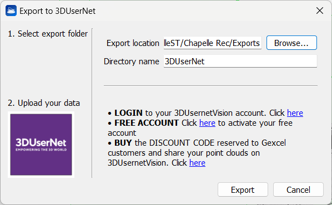The image size is (332, 205).
Task: Click the 'Export location' label
Action: coord(133,43)
